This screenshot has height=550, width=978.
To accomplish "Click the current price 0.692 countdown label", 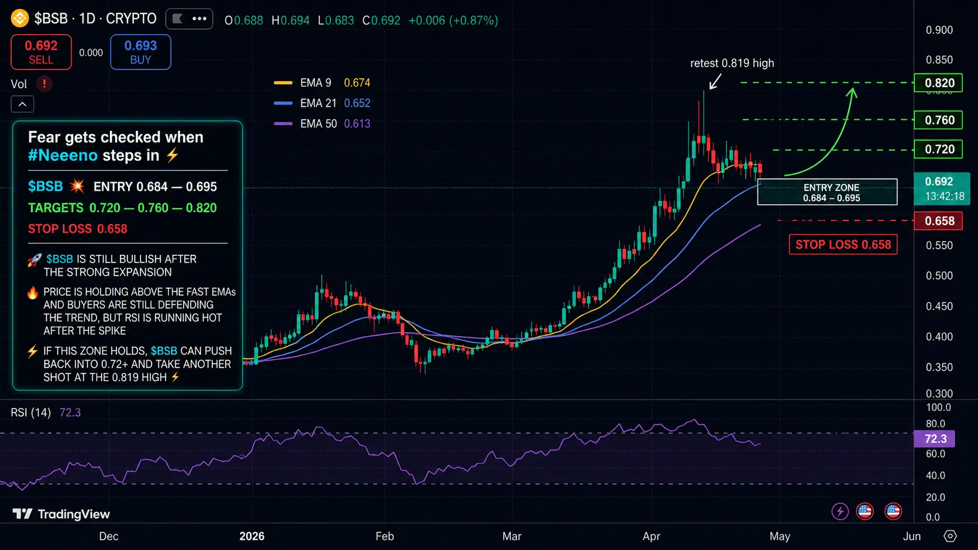I will pos(942,189).
